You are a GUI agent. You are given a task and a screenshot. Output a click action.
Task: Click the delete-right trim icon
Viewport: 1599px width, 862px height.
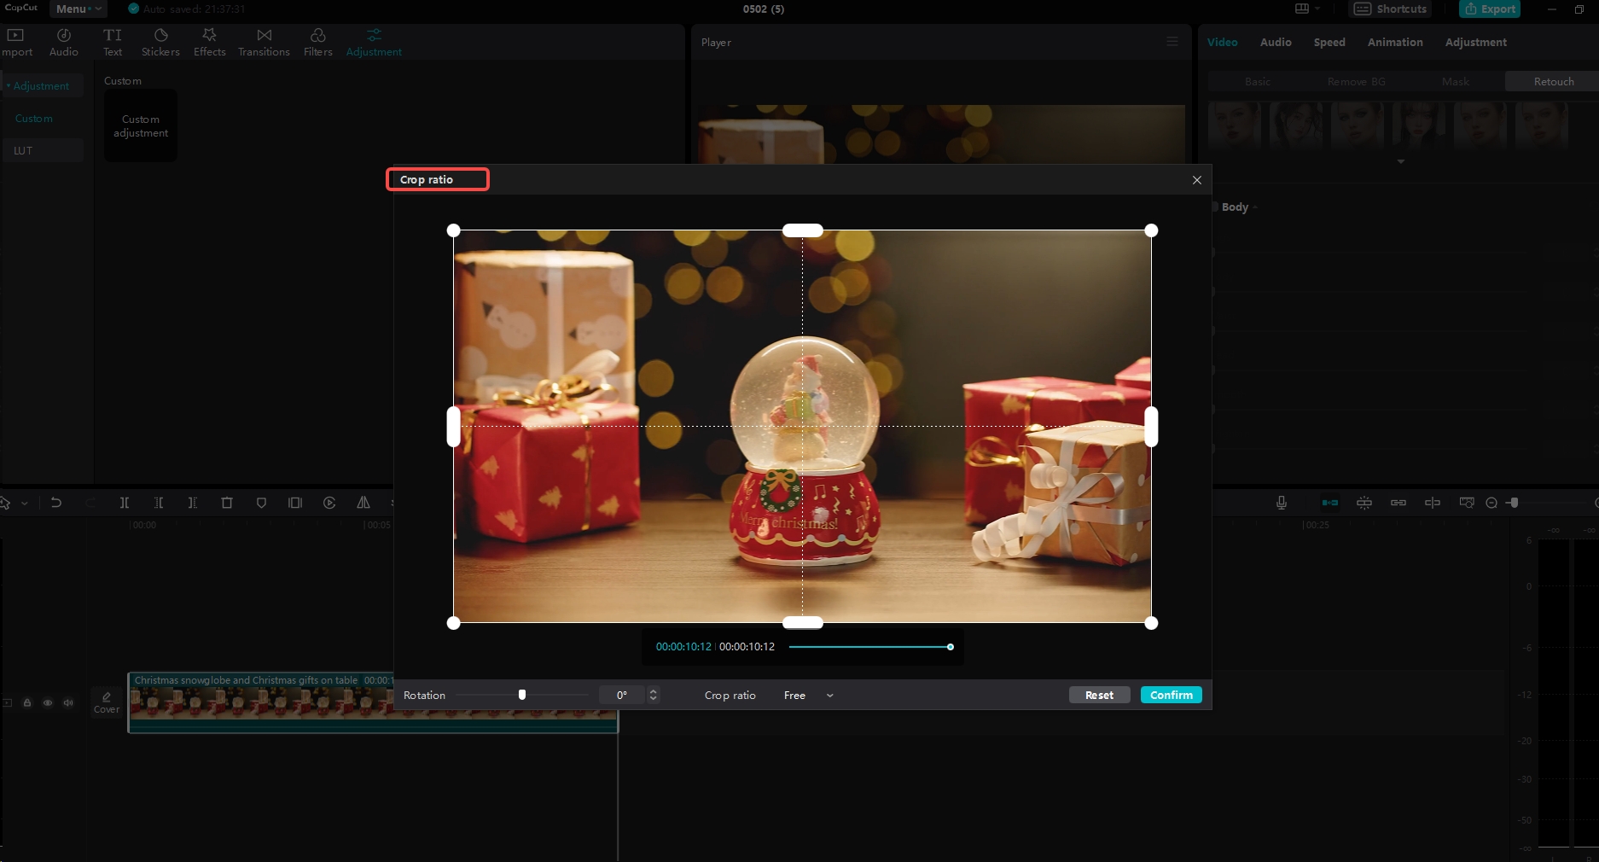pyautogui.click(x=193, y=503)
